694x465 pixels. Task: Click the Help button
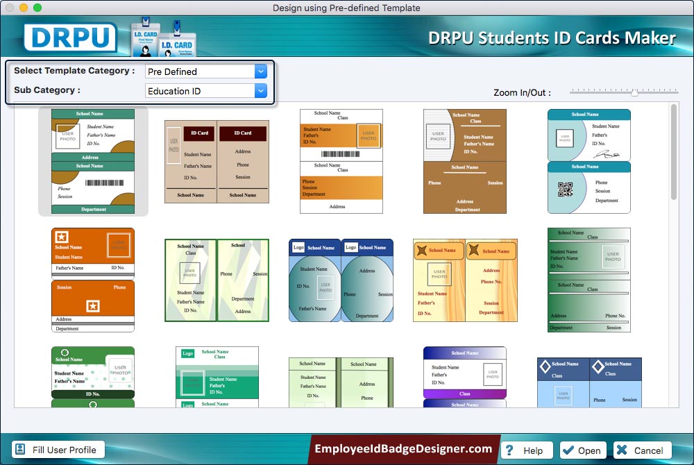[x=527, y=450]
